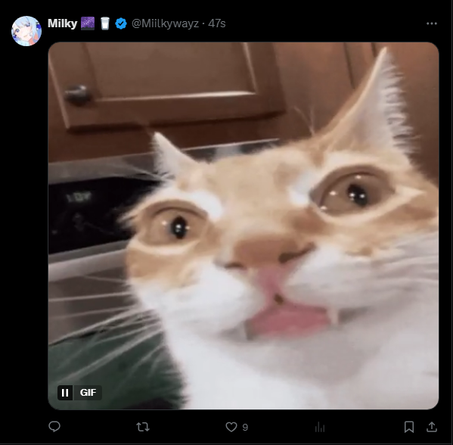Screen dimensions: 453x445
Task: Open the post via 47s timestamp
Action: click(217, 23)
